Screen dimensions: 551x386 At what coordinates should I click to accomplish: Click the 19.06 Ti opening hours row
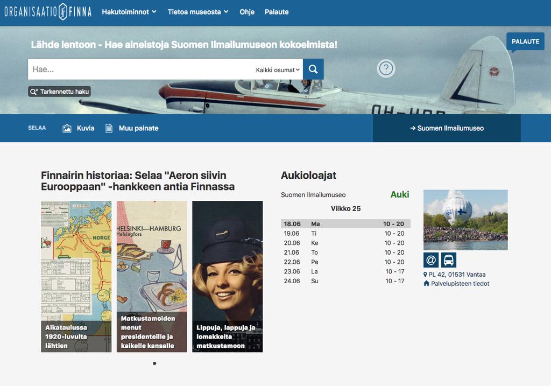pos(345,234)
